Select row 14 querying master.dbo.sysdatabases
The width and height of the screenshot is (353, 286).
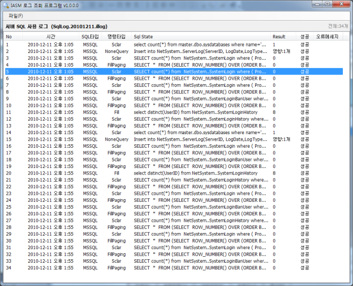pyautogui.click(x=151, y=133)
